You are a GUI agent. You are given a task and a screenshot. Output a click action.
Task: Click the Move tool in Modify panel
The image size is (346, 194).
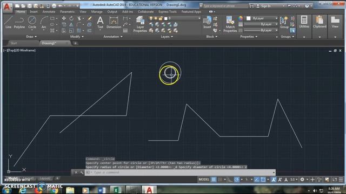point(64,18)
